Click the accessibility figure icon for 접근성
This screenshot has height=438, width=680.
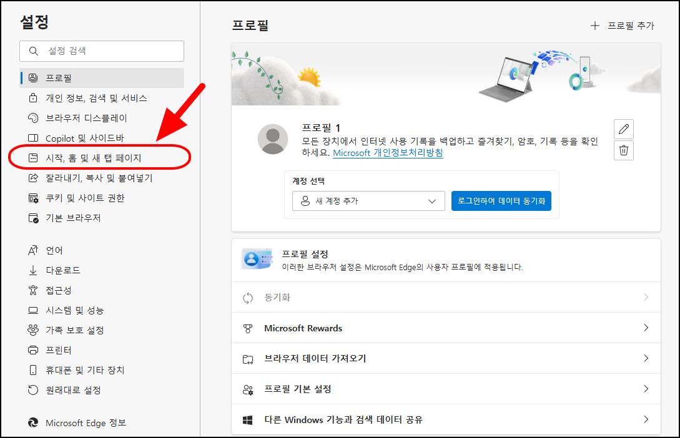coord(33,290)
